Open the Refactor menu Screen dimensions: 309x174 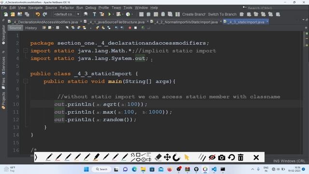[67, 8]
